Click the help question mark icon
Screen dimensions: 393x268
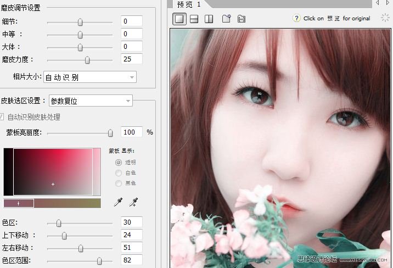tap(296, 18)
